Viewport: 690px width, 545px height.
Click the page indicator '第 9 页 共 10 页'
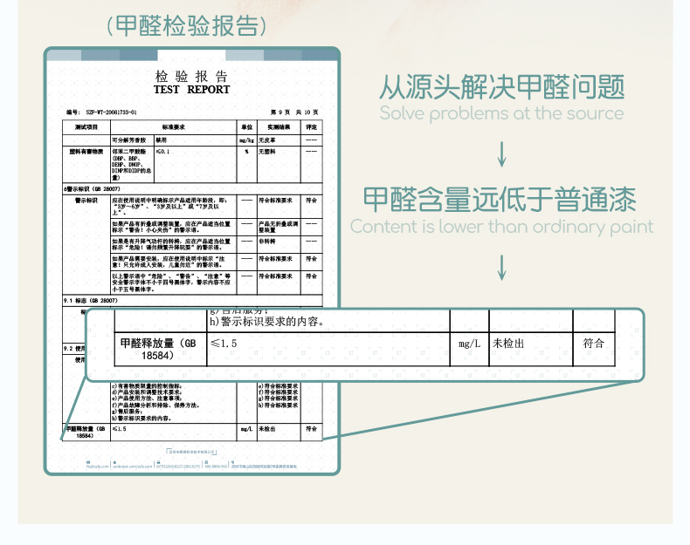[x=294, y=113]
